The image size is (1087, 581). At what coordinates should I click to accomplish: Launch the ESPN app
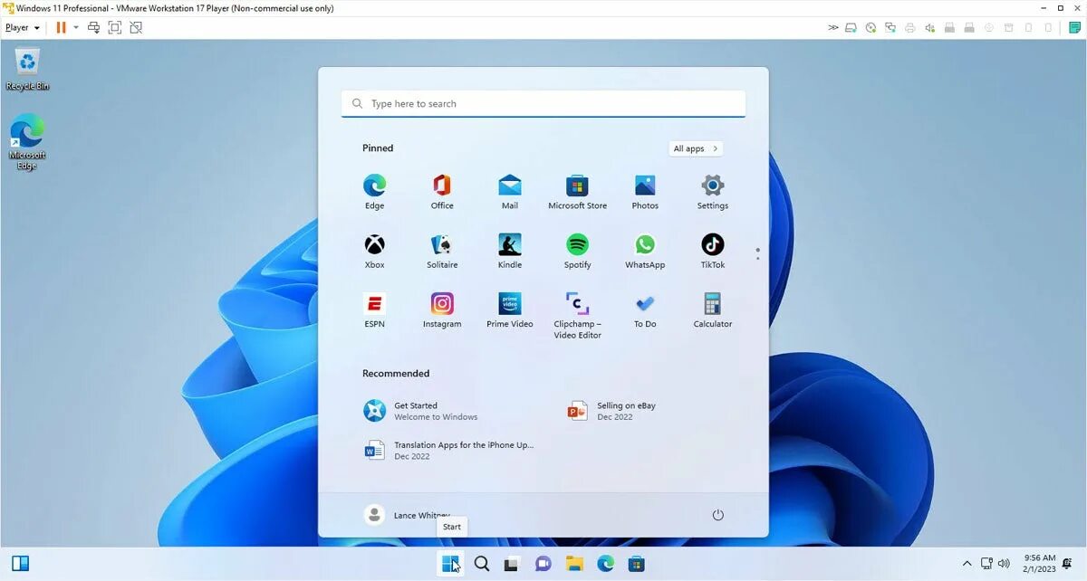[374, 310]
